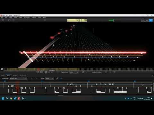
Task: Select the blue highlighted view button at top right
Action: point(151,20)
